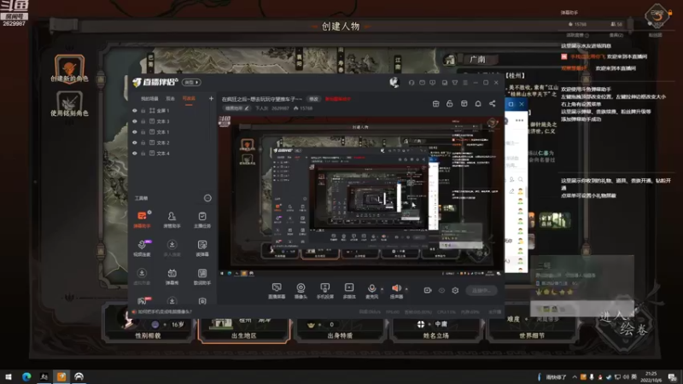Open Microsoft Edge from the taskbar
Viewport: 683px width, 384px height.
26,377
